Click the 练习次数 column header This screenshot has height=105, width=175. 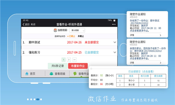coord(145,76)
